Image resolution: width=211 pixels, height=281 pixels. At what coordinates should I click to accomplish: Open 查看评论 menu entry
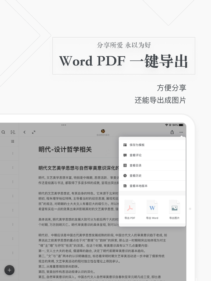(x=152, y=155)
